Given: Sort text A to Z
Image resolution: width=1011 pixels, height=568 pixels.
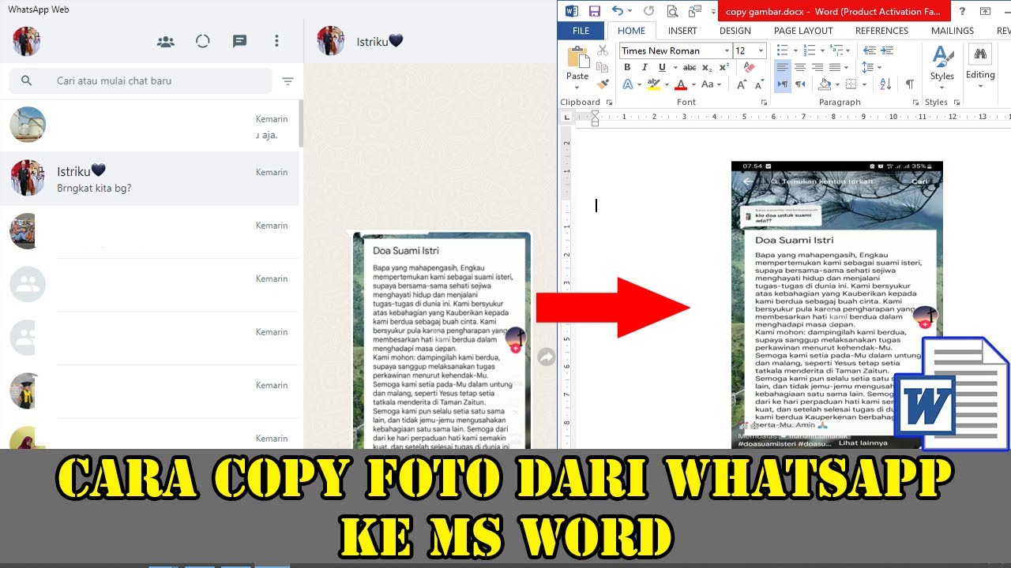Looking at the screenshot, I should [x=885, y=84].
